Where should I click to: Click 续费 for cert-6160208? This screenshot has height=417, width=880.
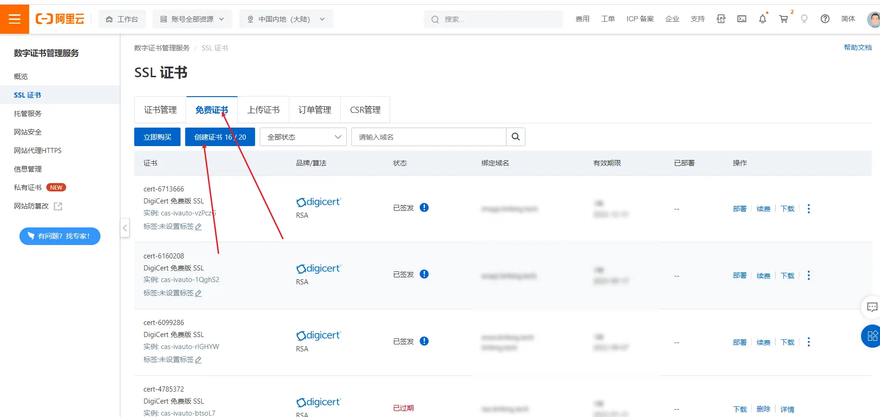pos(763,276)
